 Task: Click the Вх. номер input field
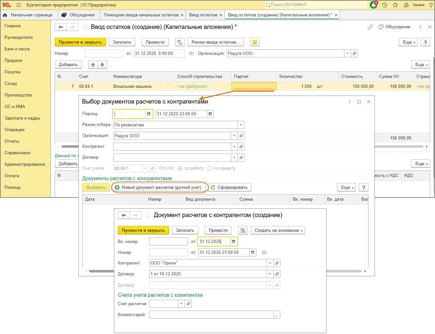coord(168,241)
